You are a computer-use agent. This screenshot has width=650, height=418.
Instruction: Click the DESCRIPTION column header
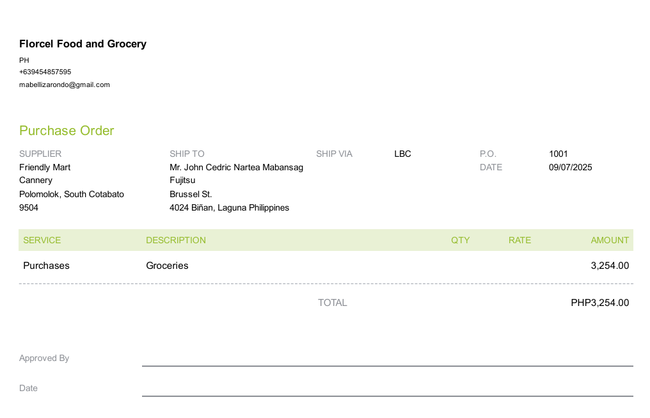(176, 240)
